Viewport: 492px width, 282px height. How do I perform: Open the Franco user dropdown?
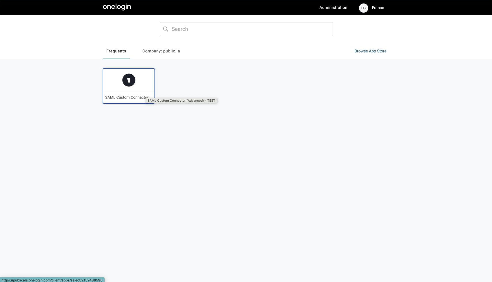click(x=378, y=8)
